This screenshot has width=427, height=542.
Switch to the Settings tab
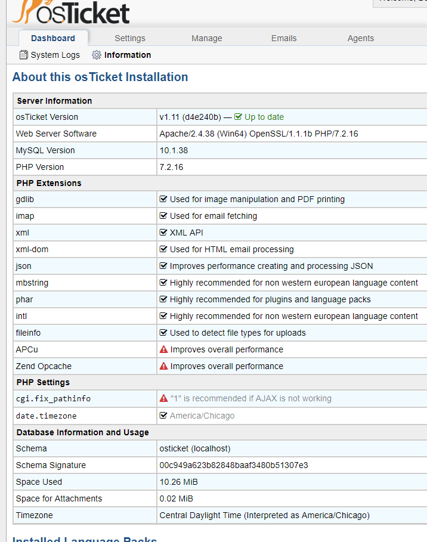coord(130,38)
